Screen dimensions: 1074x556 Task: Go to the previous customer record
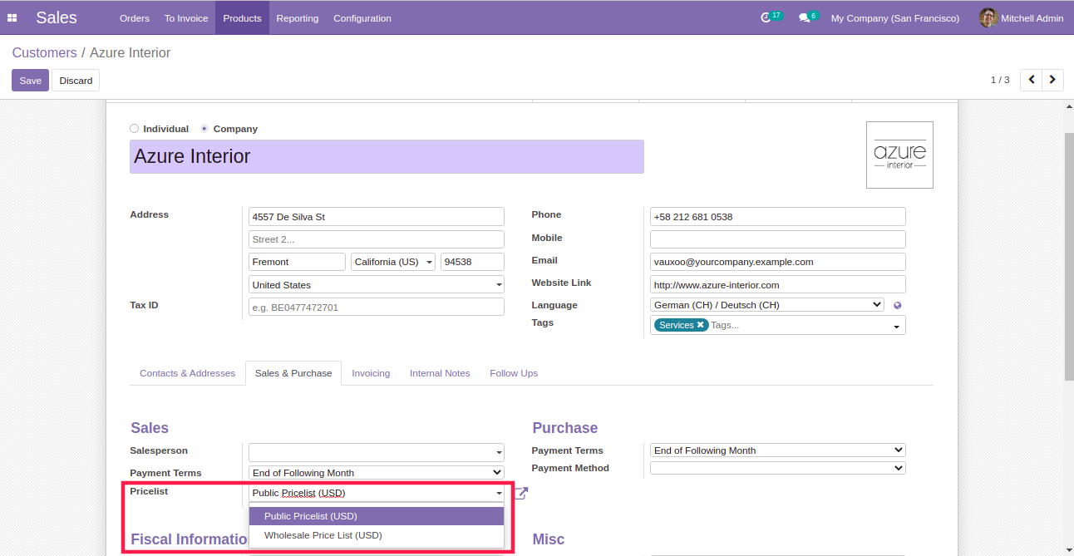(1032, 80)
